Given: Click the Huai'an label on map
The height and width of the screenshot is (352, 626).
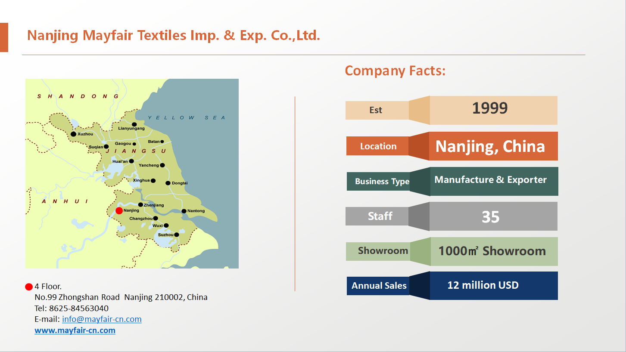Looking at the screenshot, I should (x=120, y=161).
